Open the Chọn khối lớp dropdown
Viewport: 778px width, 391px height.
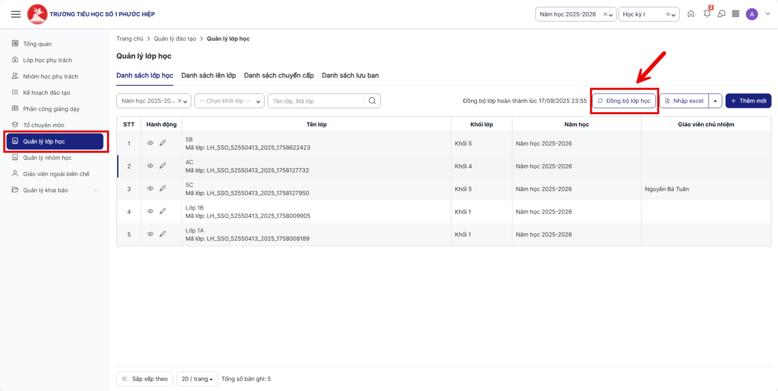pos(229,101)
